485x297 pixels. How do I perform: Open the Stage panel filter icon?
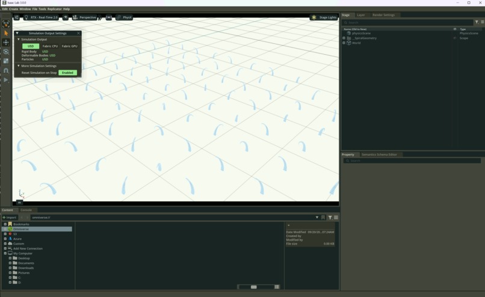point(477,22)
